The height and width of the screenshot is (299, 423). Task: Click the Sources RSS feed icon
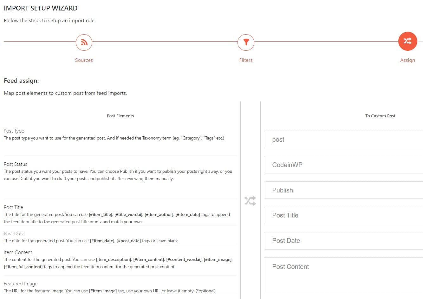click(x=84, y=42)
